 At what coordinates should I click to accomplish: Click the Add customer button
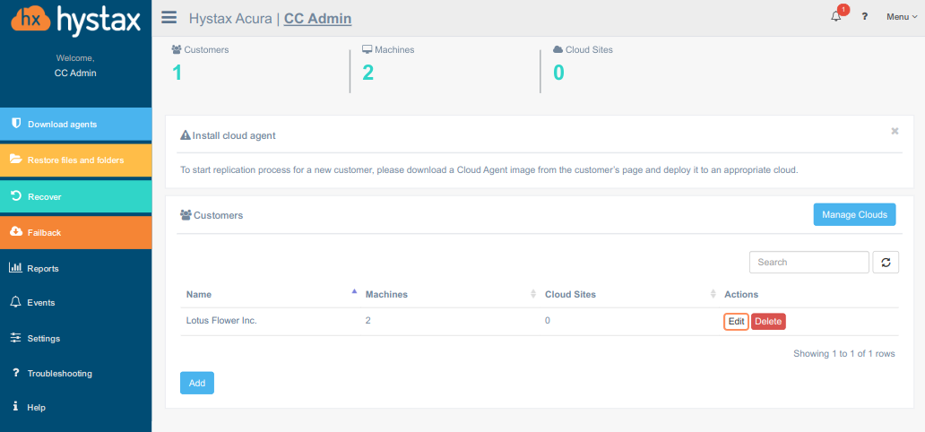pyautogui.click(x=197, y=383)
